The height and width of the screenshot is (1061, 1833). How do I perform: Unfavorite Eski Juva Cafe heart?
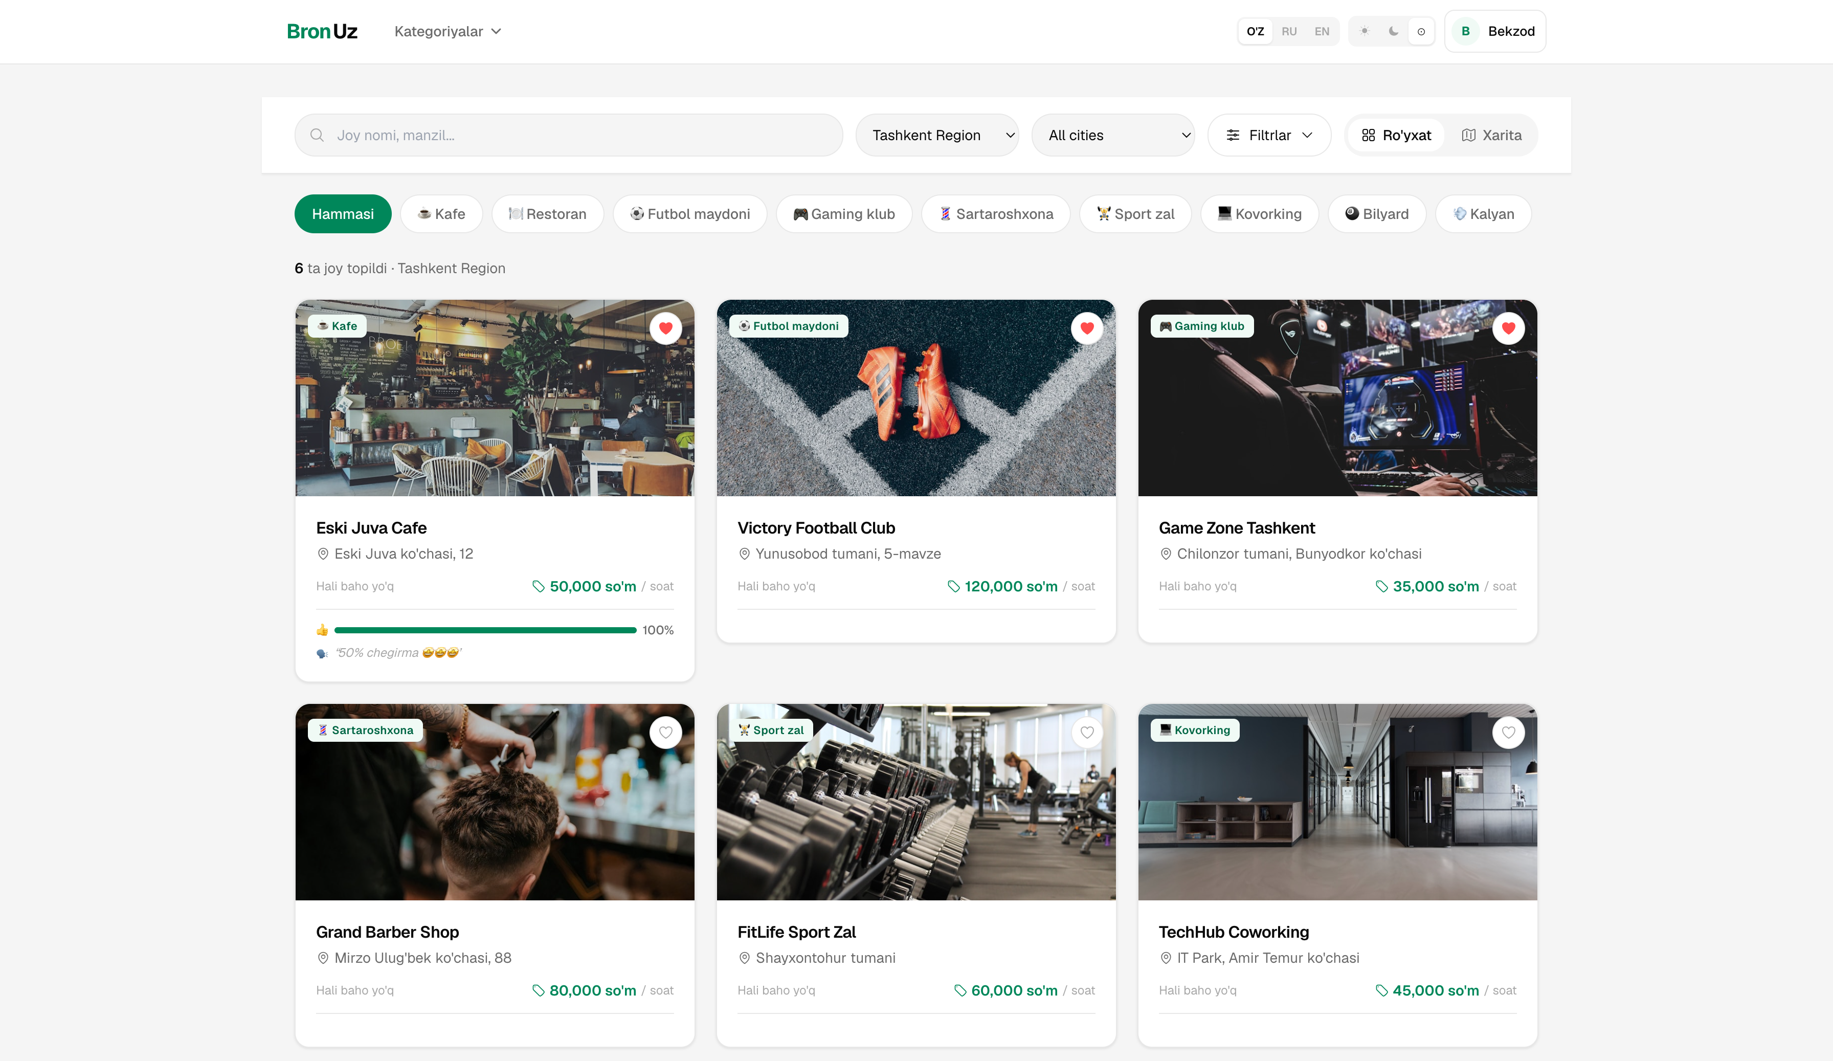(665, 328)
